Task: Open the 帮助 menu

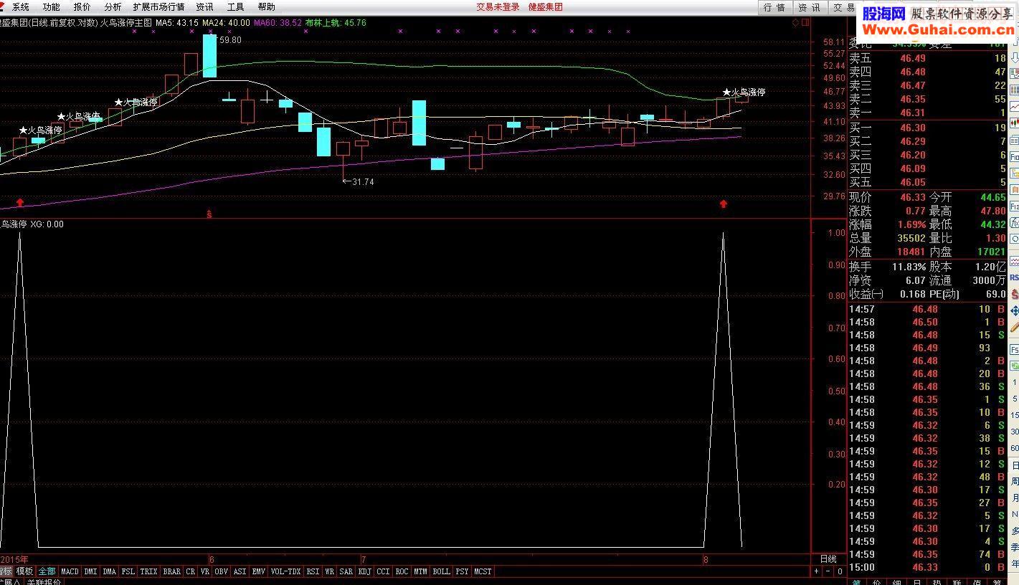Action: 266,7
